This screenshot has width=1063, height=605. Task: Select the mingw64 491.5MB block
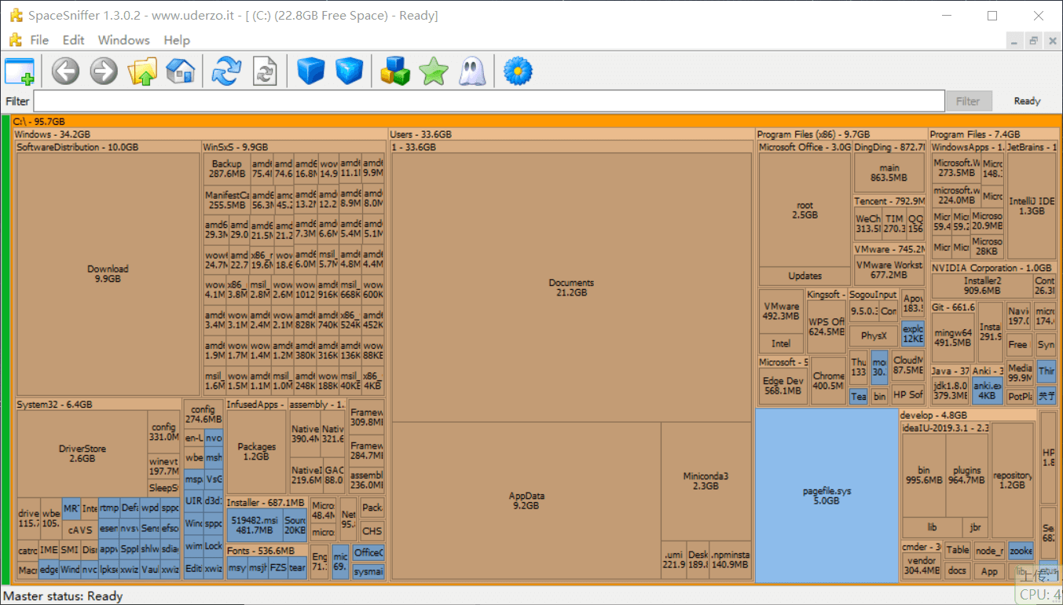tap(953, 337)
